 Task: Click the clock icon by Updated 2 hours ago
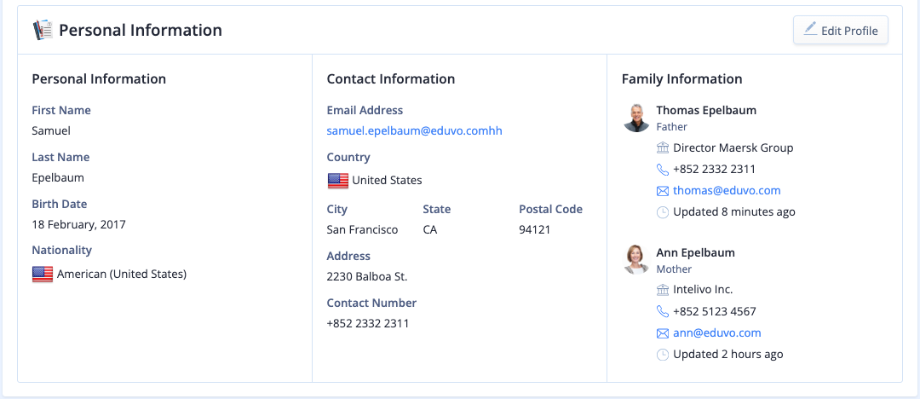point(663,355)
